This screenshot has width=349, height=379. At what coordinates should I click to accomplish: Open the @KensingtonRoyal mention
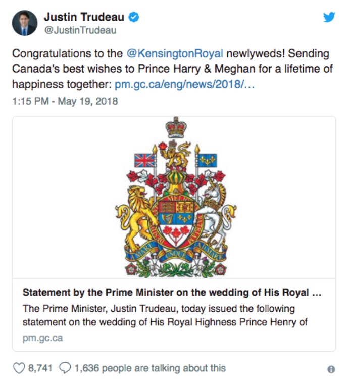tap(175, 54)
